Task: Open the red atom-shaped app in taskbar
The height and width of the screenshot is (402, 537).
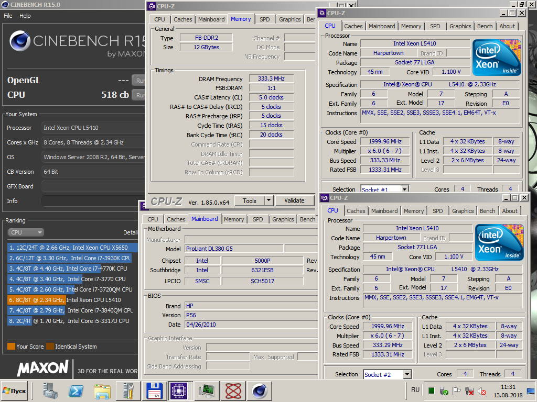Action: click(233, 390)
